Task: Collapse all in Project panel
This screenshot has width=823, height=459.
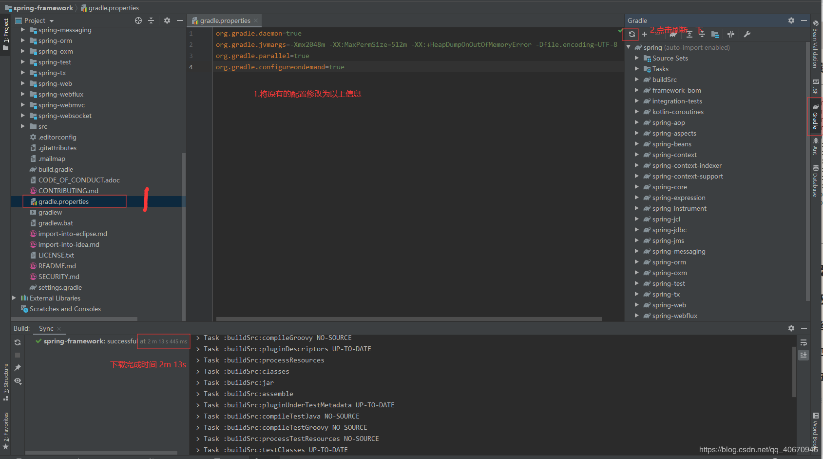Action: (151, 20)
